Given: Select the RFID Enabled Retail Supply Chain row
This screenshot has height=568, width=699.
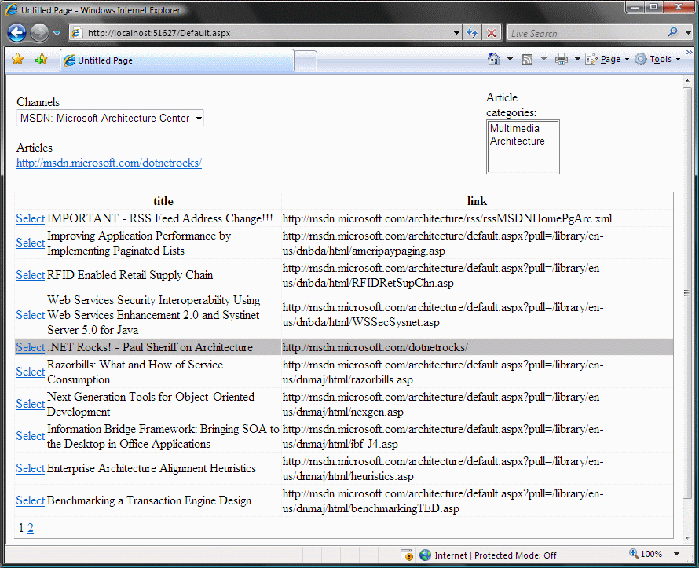Looking at the screenshot, I should pyautogui.click(x=31, y=275).
